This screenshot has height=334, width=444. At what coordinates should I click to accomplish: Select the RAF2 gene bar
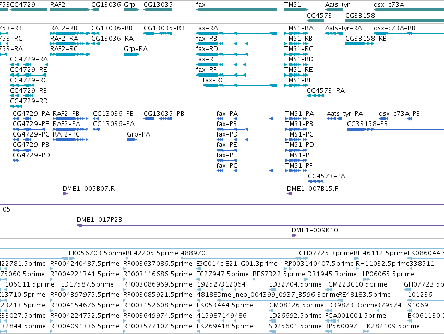70,10
